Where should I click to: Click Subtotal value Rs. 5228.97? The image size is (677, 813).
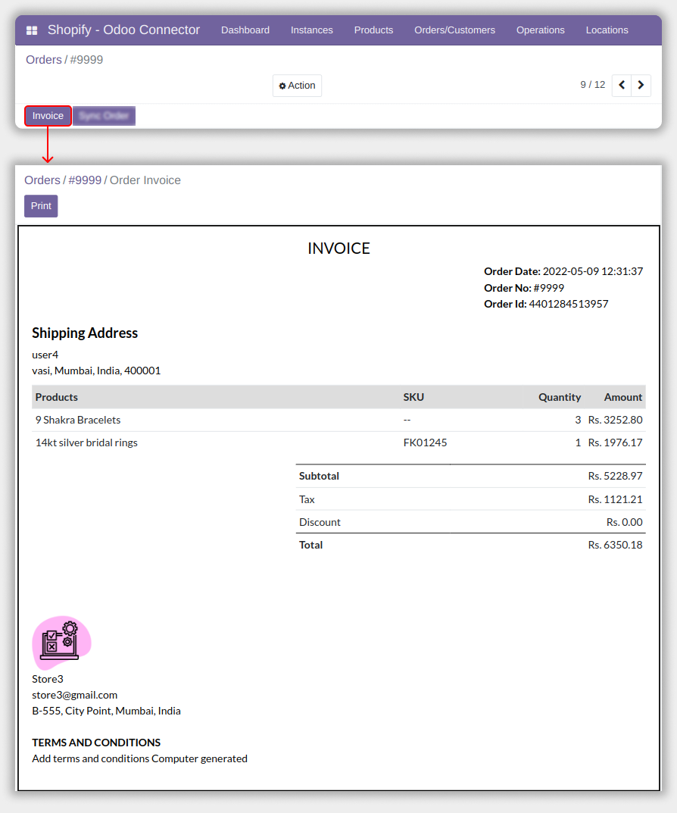click(x=615, y=476)
